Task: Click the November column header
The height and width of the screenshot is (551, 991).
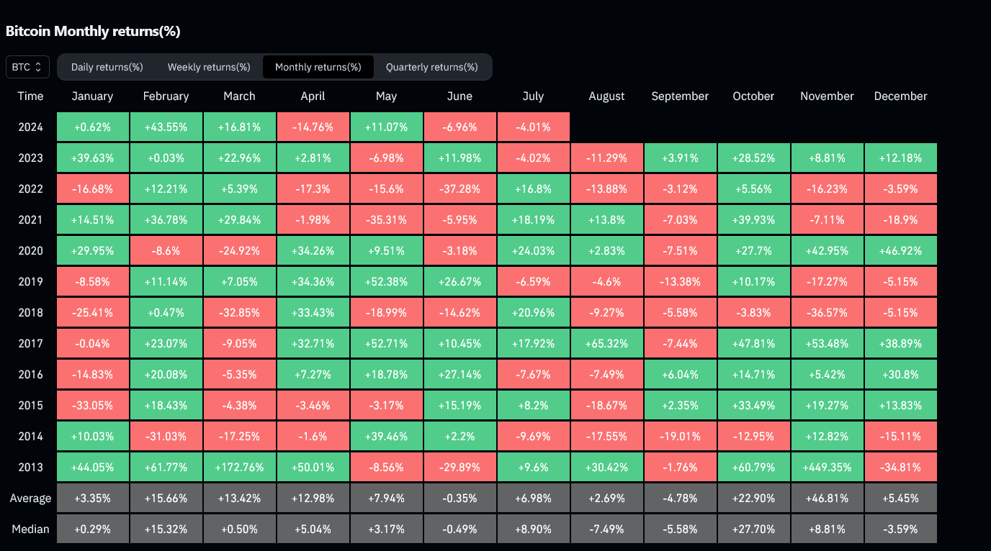Action: pos(827,96)
